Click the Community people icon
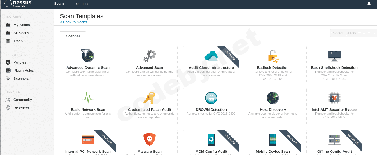 point(8,100)
